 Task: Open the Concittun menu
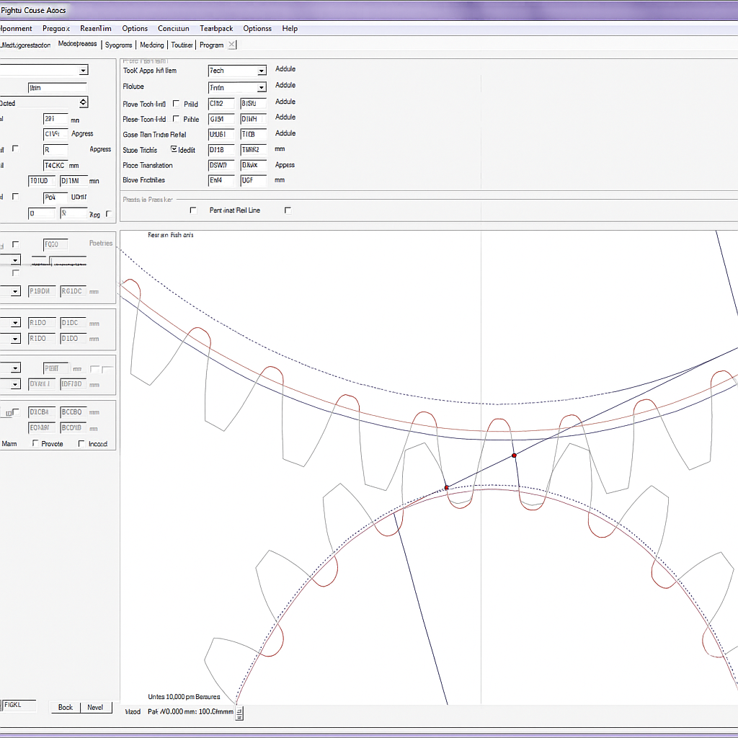(x=173, y=28)
